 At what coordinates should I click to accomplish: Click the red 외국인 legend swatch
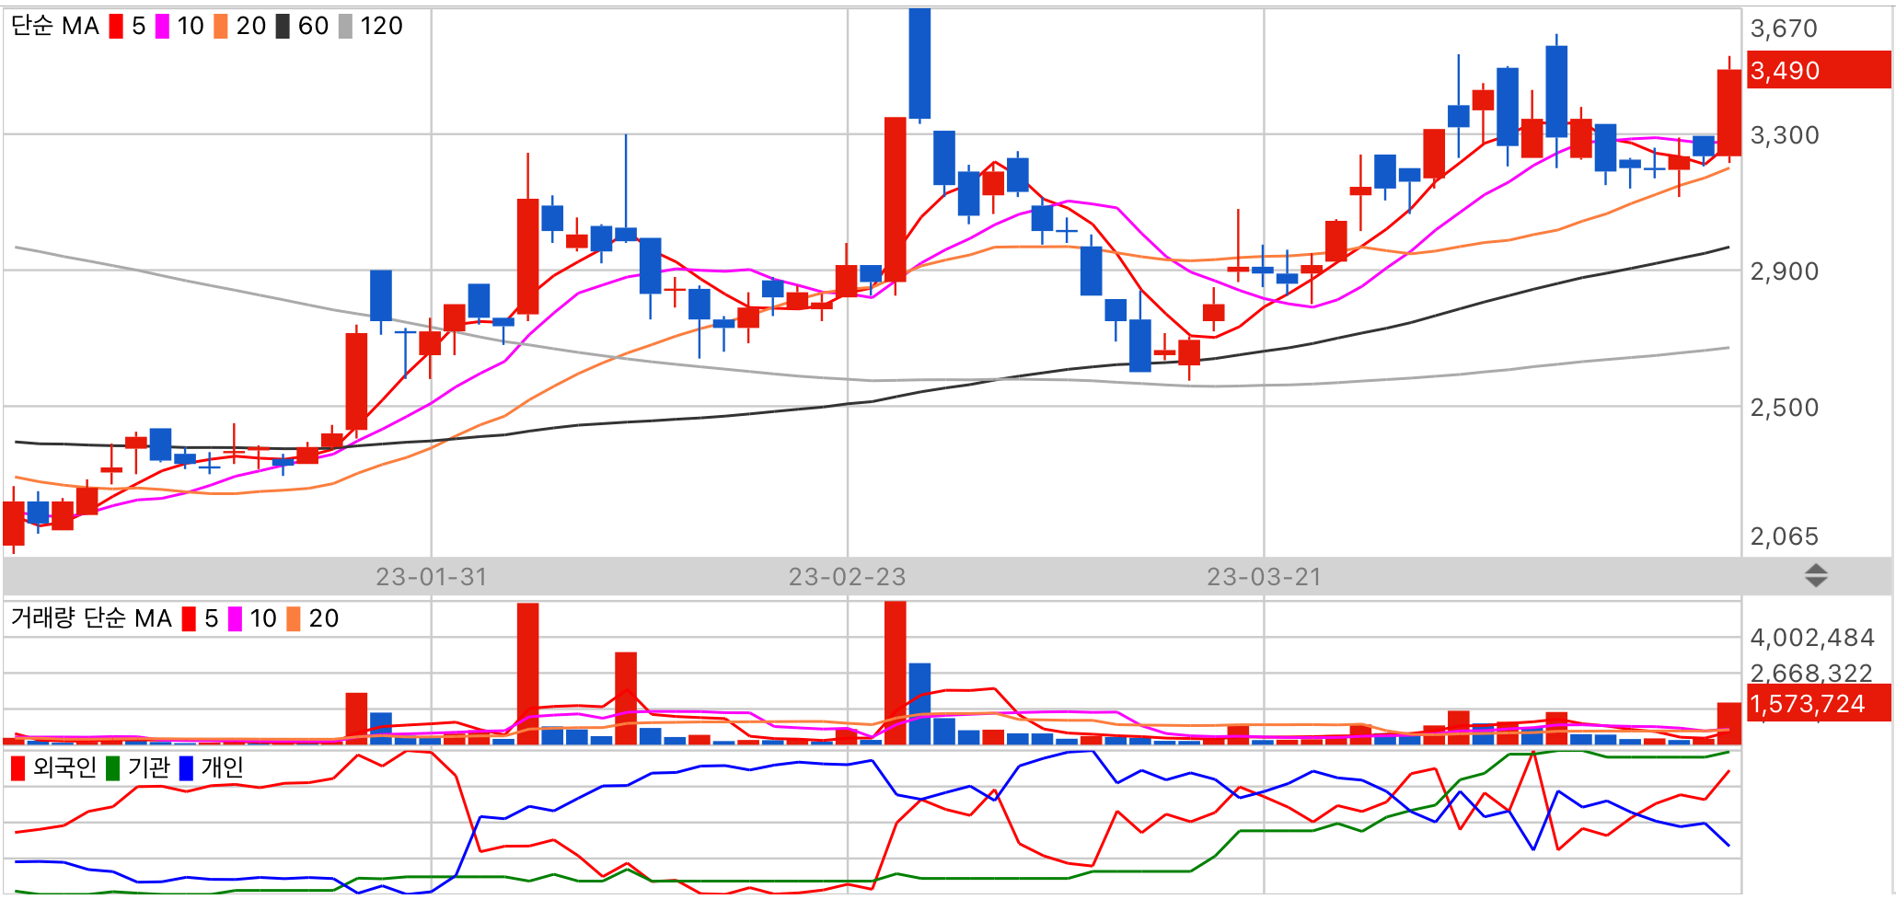pos(17,768)
